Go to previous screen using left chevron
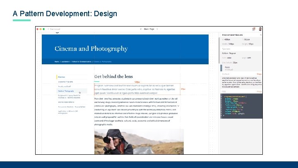The height and width of the screenshot is (168, 298). [x=141, y=29]
